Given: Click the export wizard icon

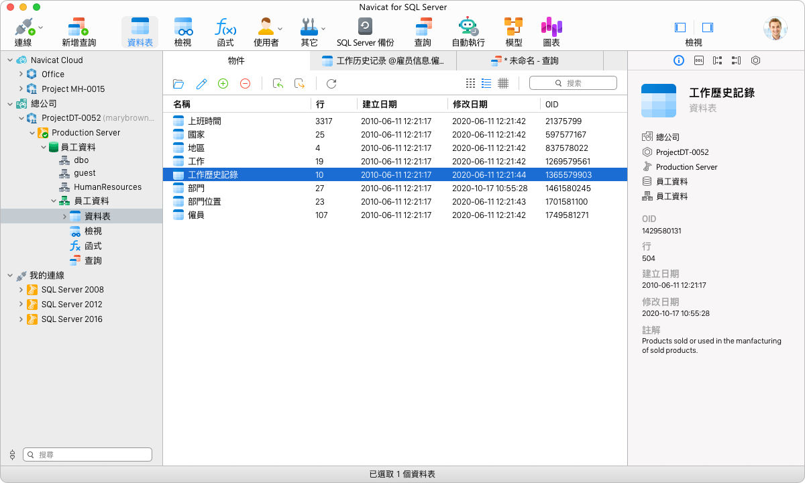Looking at the screenshot, I should (x=300, y=83).
